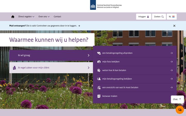
Task: Open 'bezwaar maken'
Action: [x=135, y=96]
